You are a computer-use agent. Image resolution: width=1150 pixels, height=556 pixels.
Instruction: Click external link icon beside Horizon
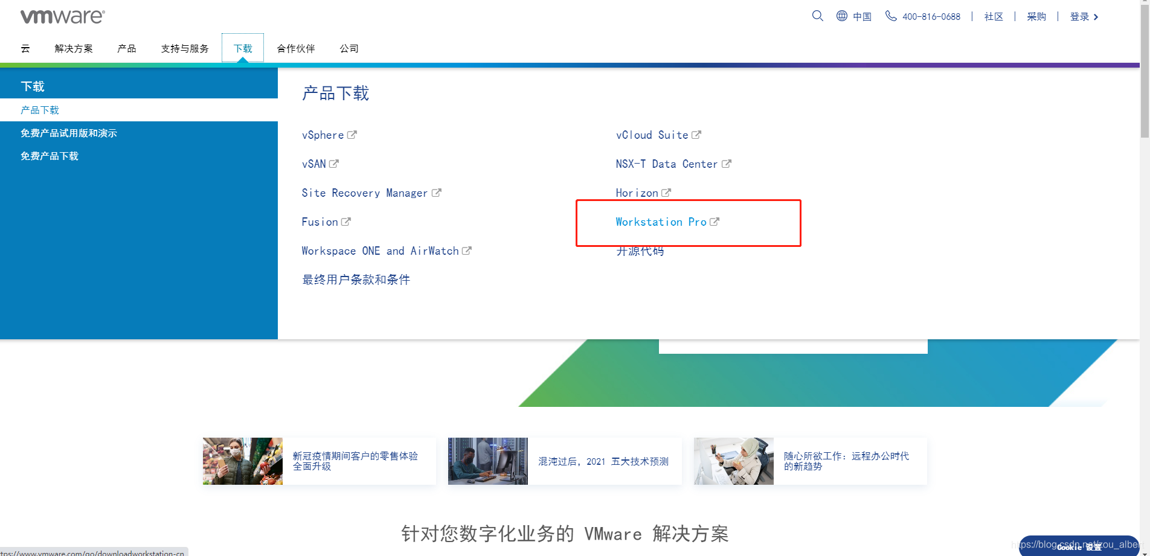pos(666,193)
